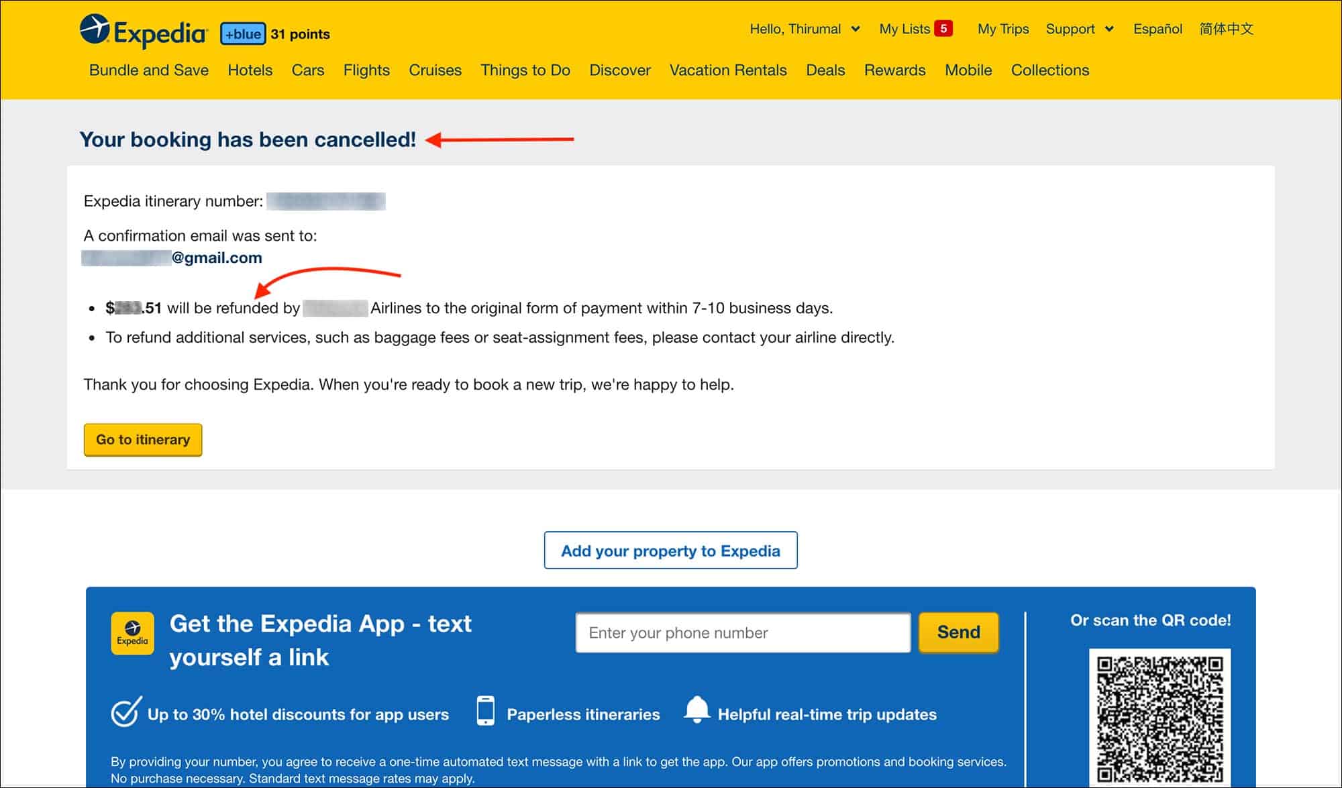Image resolution: width=1342 pixels, height=788 pixels.
Task: Go to Hotels section
Action: (250, 70)
